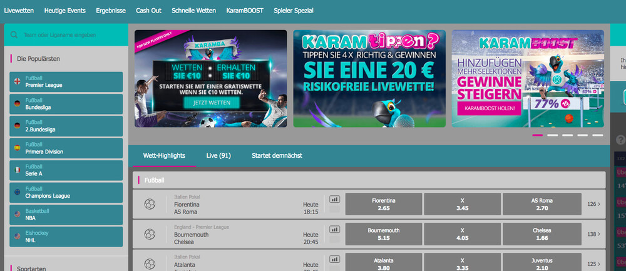Screen dimensions: 626x271
Task: Click Die Populärsten sidebar heading
Action: 38,59
